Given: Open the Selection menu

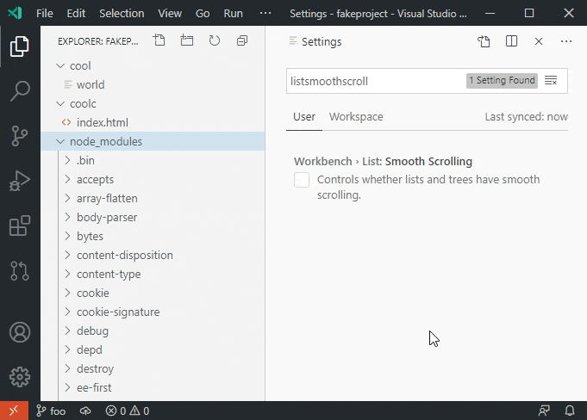Looking at the screenshot, I should [122, 14].
